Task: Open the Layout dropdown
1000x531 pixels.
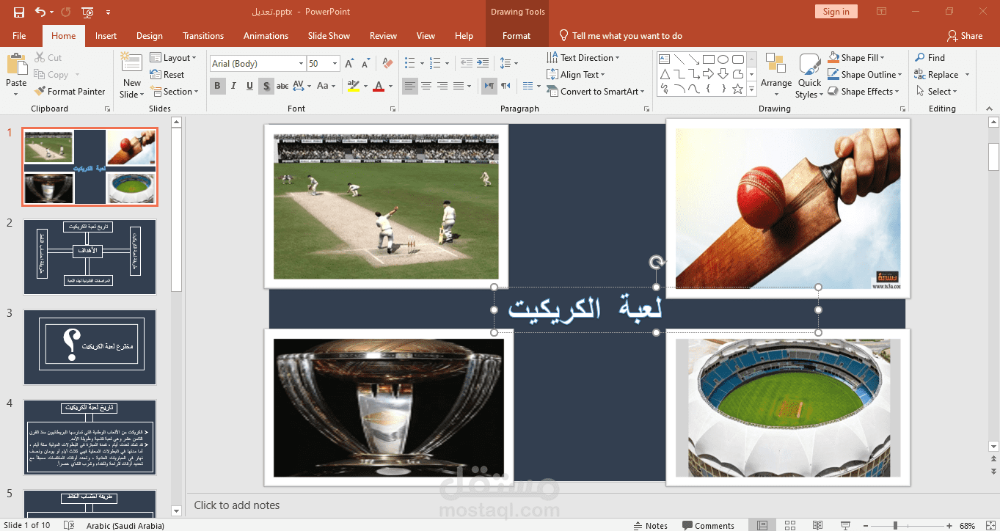Action: pyautogui.click(x=173, y=58)
